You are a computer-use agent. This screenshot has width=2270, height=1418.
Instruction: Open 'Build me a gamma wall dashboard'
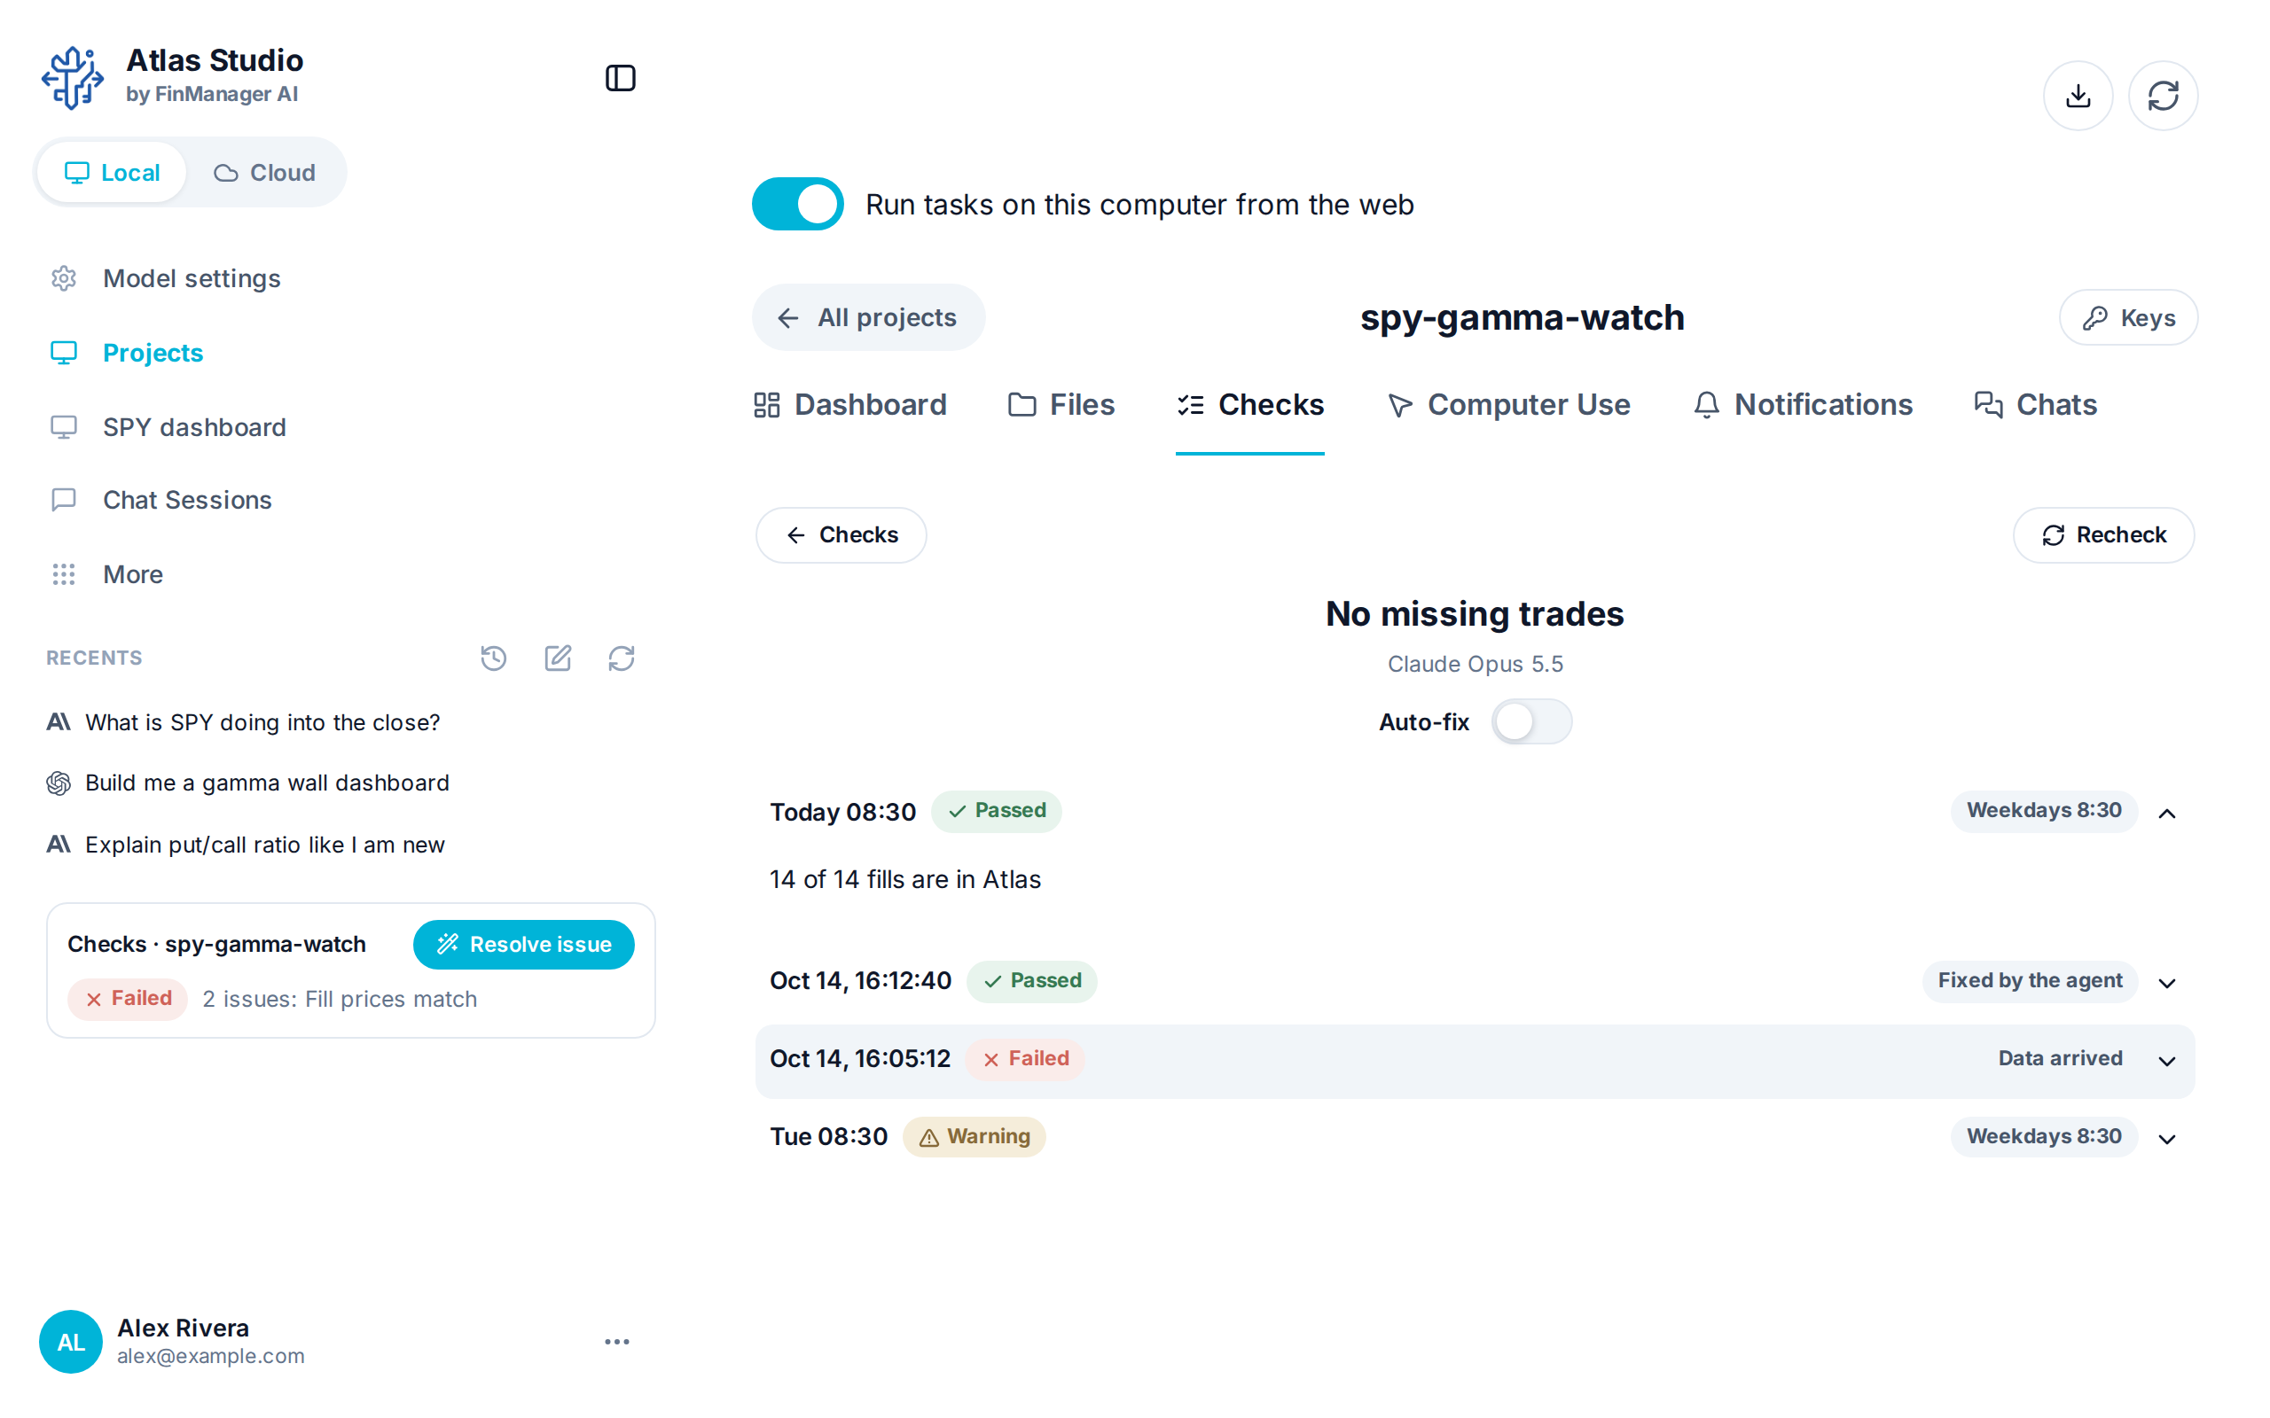tap(267, 783)
